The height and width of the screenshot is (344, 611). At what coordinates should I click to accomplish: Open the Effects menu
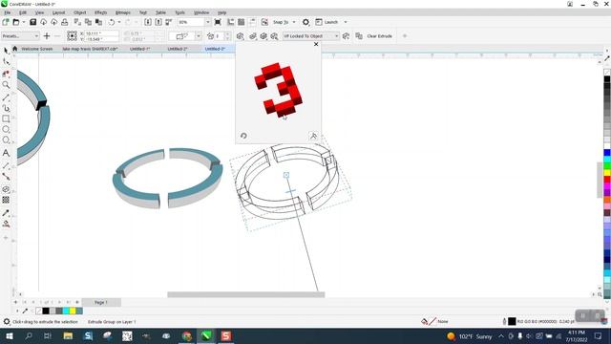click(100, 12)
